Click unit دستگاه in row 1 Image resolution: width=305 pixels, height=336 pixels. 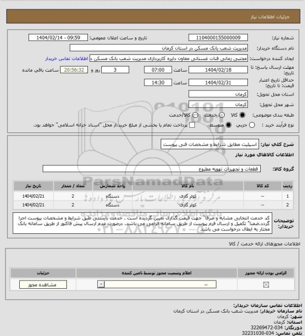[x=112, y=196]
